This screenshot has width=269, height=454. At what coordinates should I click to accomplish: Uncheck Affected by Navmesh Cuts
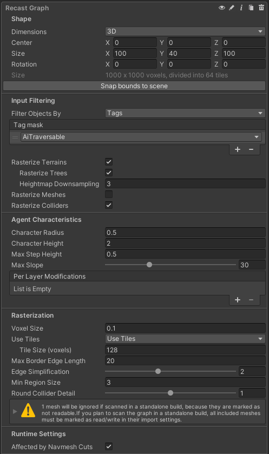109,446
